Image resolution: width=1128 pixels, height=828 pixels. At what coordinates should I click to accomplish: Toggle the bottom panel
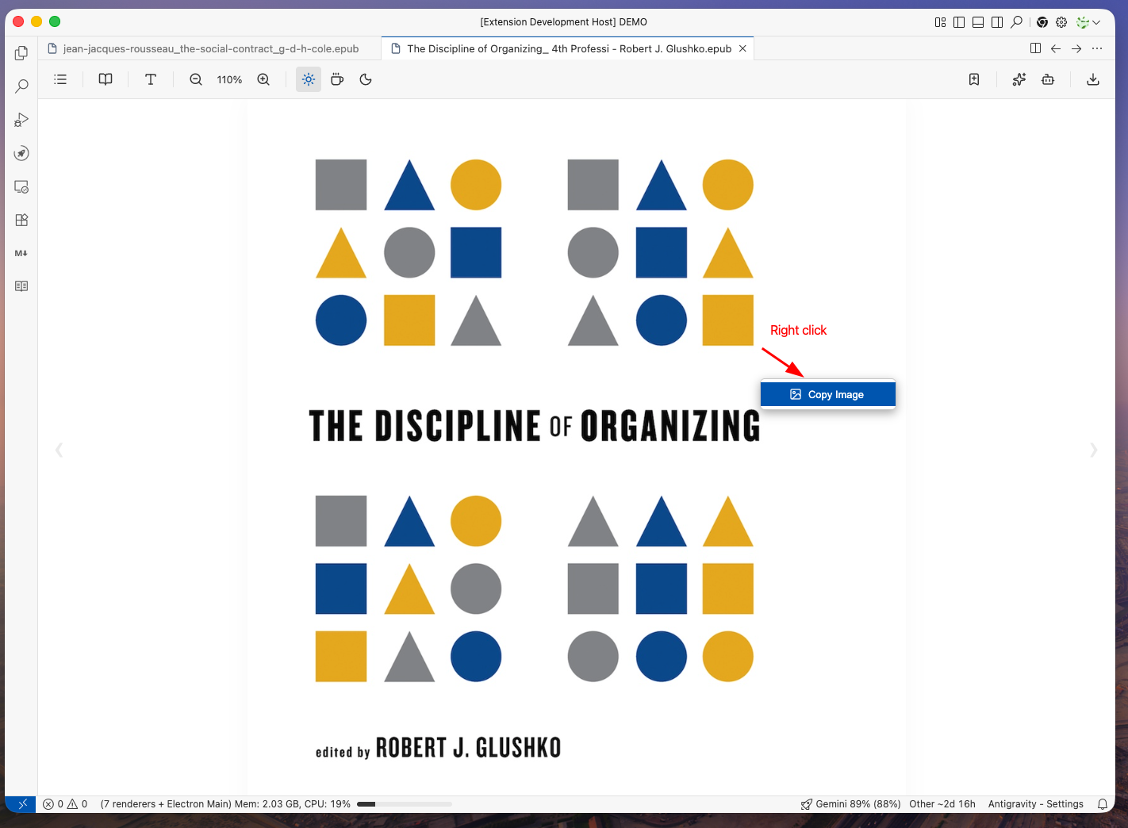[978, 22]
